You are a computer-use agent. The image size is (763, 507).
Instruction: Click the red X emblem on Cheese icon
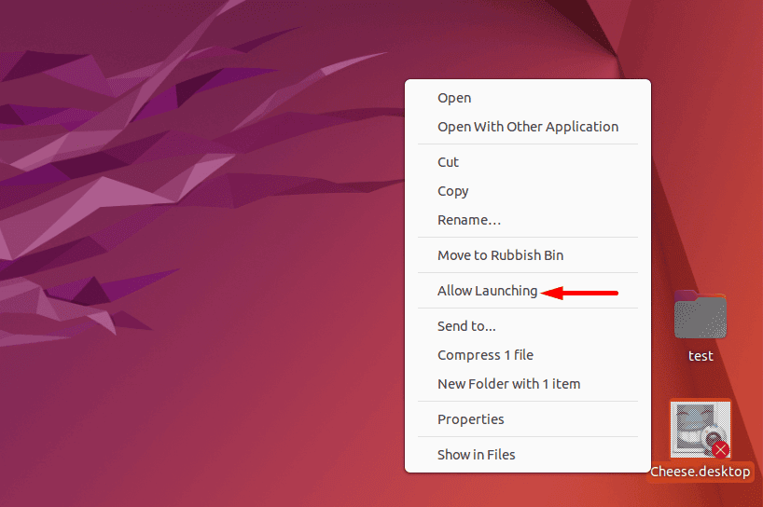coord(720,451)
